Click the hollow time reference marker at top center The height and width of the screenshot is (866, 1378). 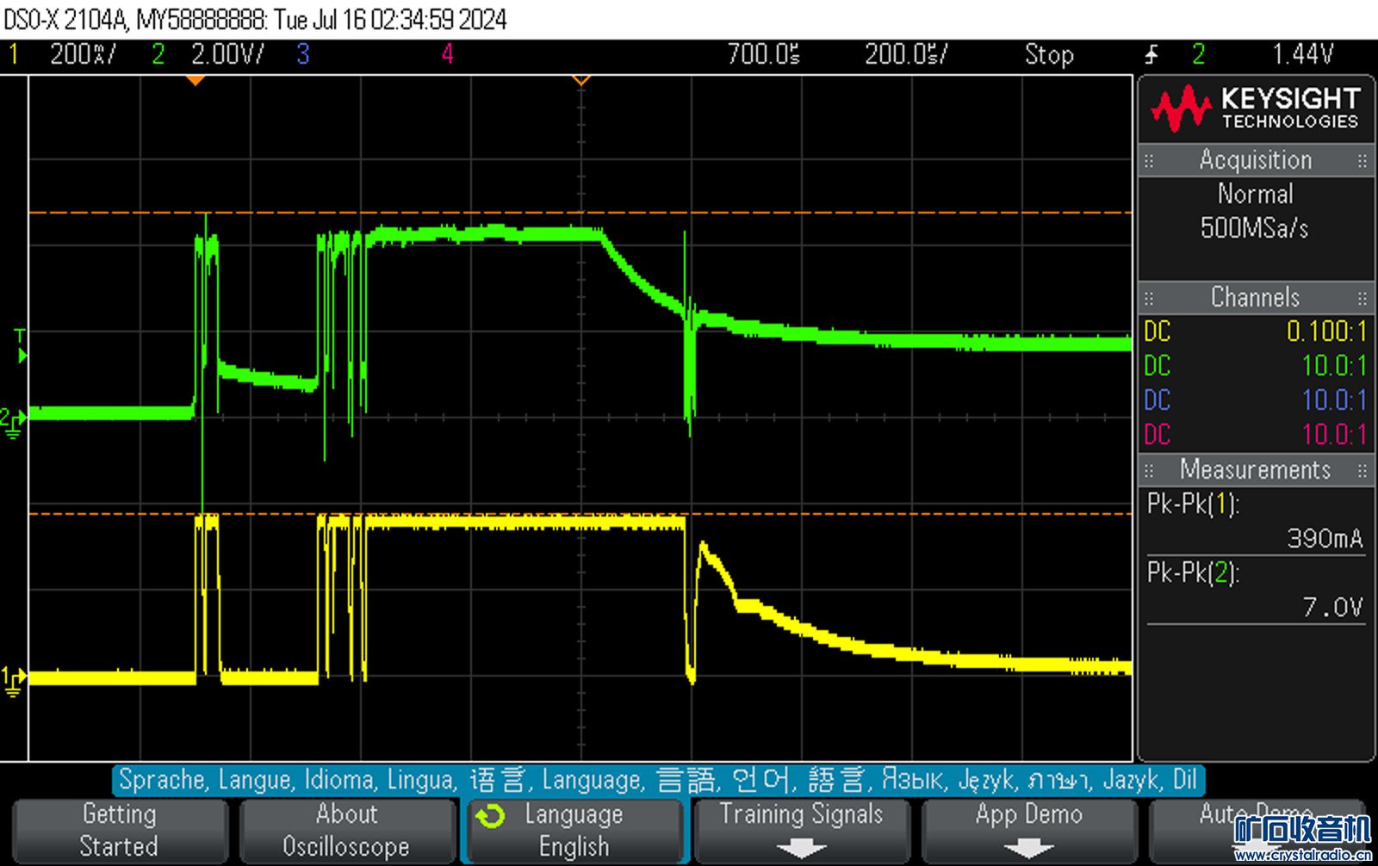point(581,80)
